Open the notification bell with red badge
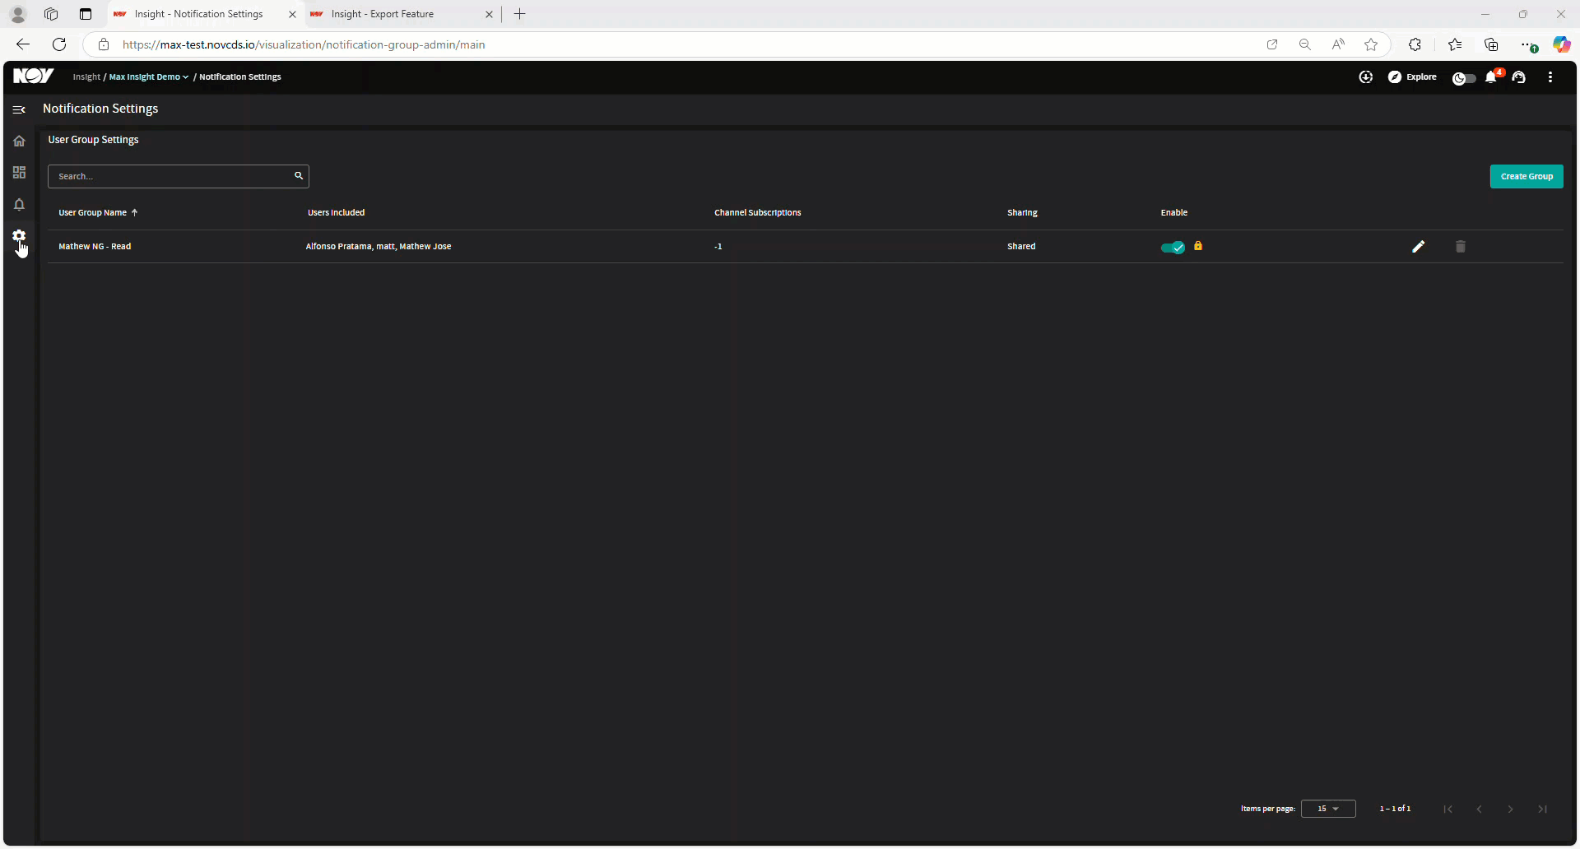This screenshot has width=1580, height=849. click(x=1493, y=77)
